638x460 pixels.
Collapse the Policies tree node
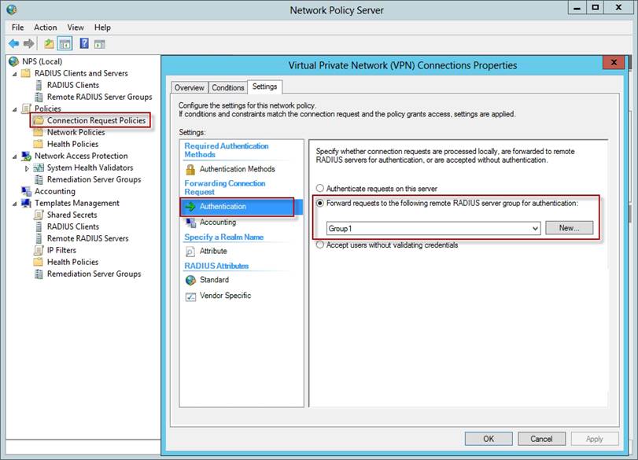[x=16, y=109]
